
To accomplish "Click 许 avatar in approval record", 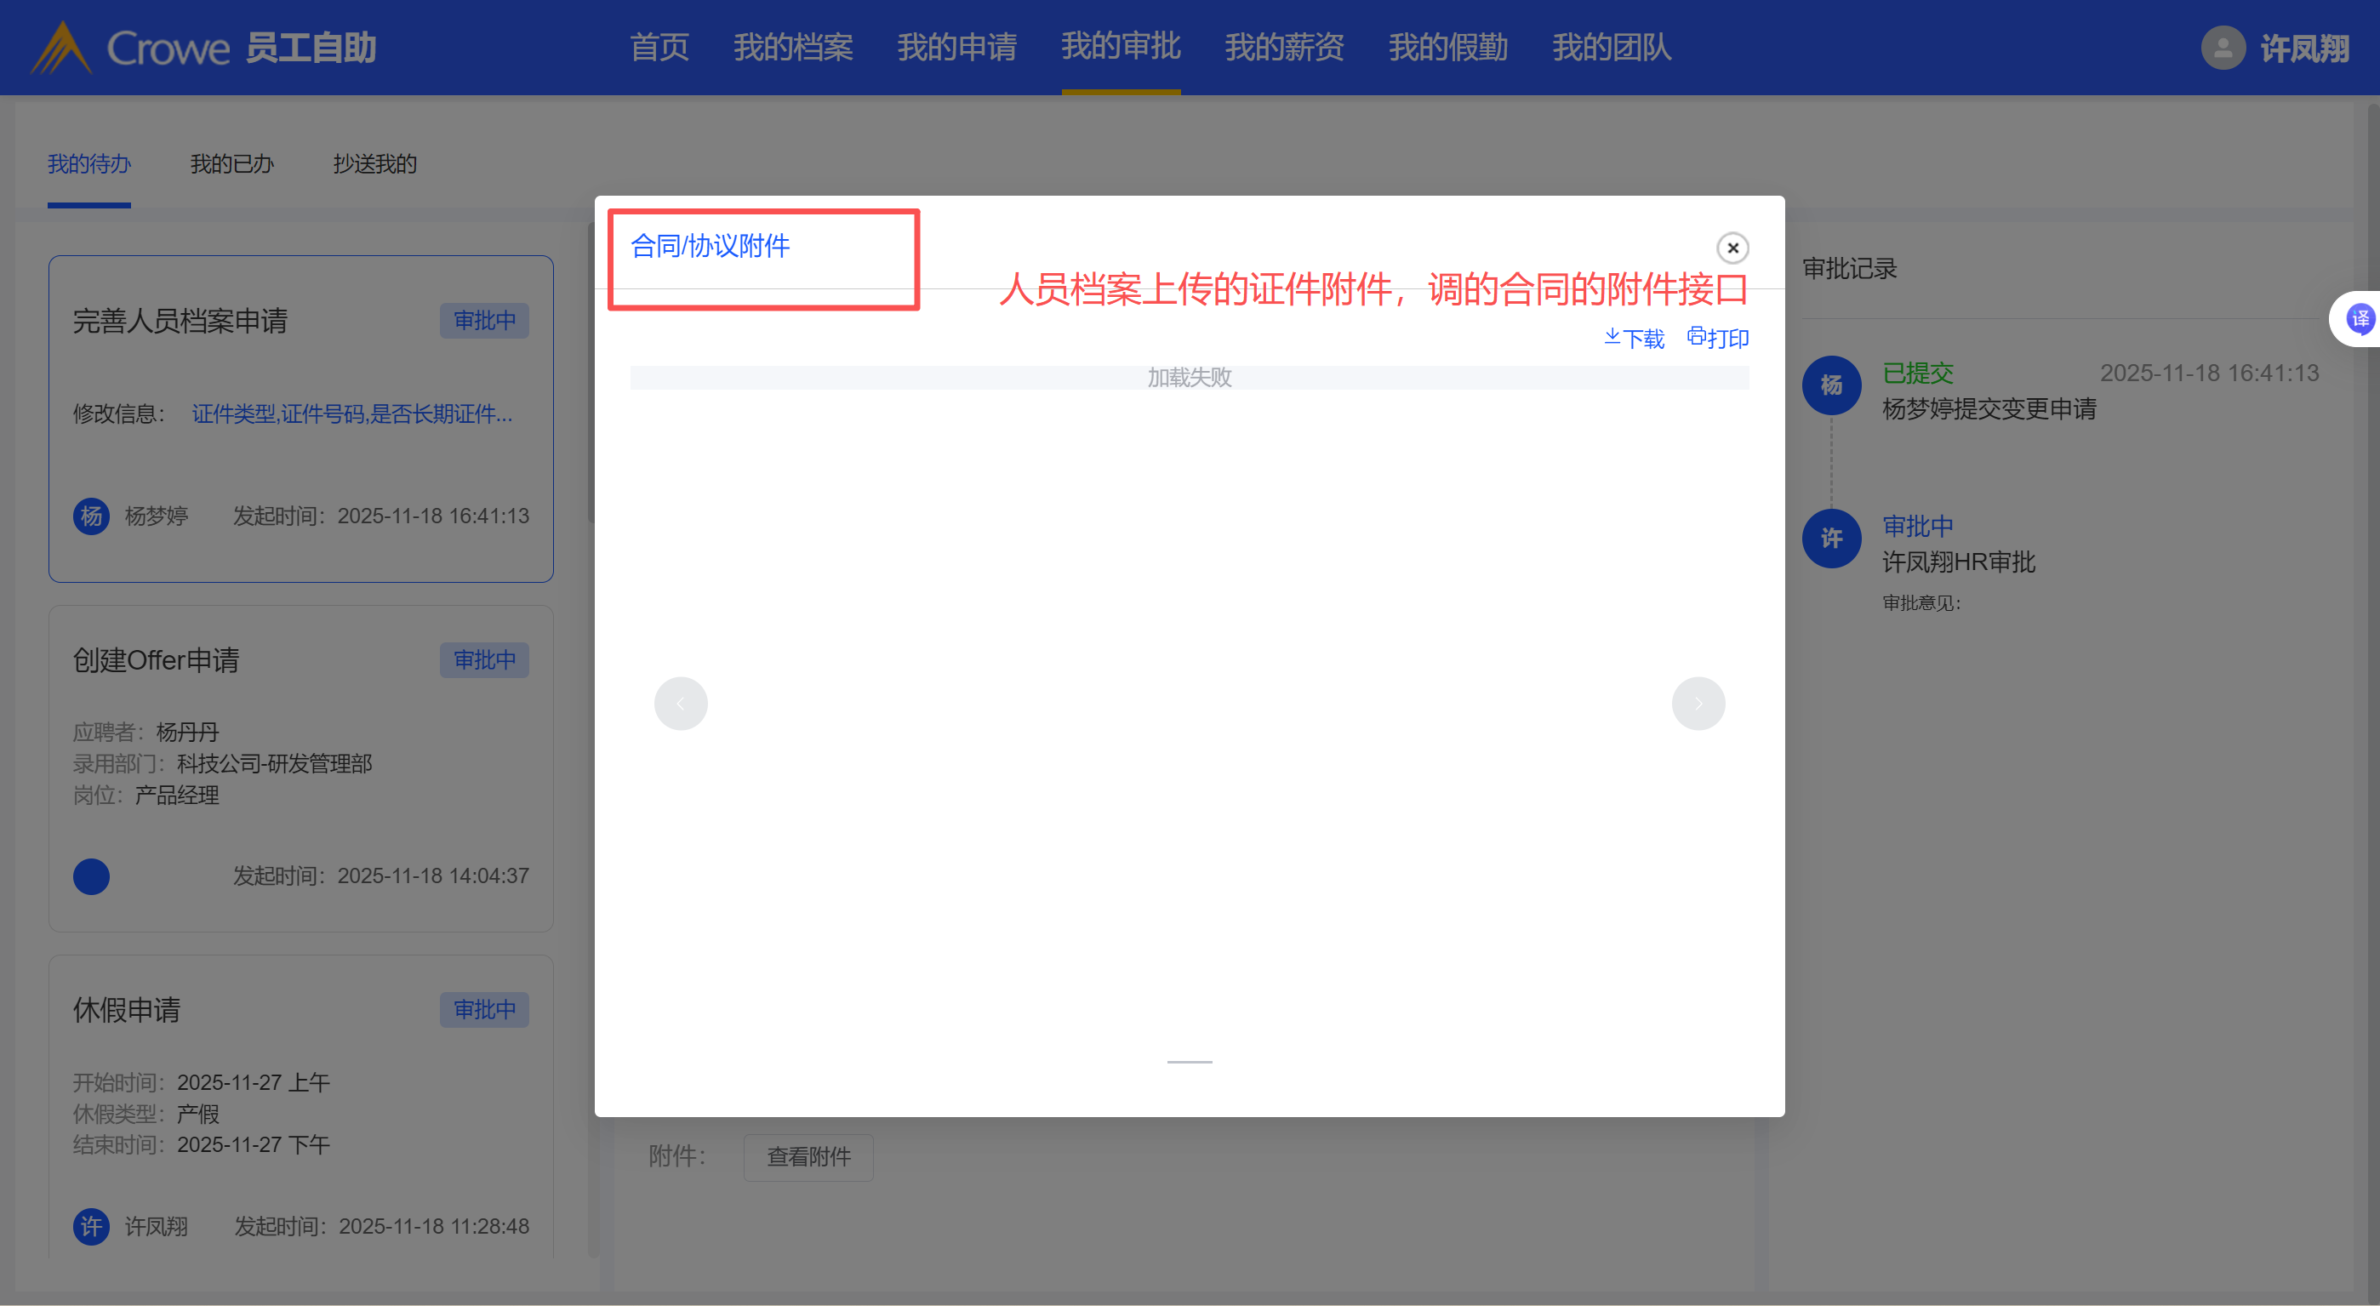I will click(1831, 539).
